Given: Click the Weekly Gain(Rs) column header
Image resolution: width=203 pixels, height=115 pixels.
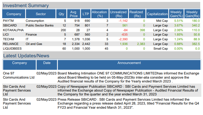Looking at the screenshot, I should click(x=192, y=14).
